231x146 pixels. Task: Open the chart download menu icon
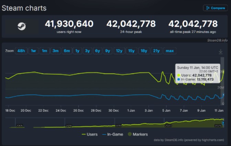tap(220, 52)
